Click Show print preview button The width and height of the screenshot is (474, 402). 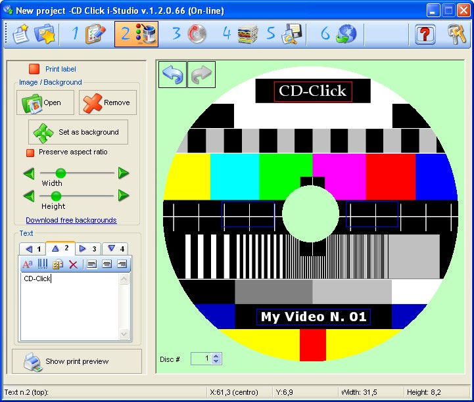(77, 361)
